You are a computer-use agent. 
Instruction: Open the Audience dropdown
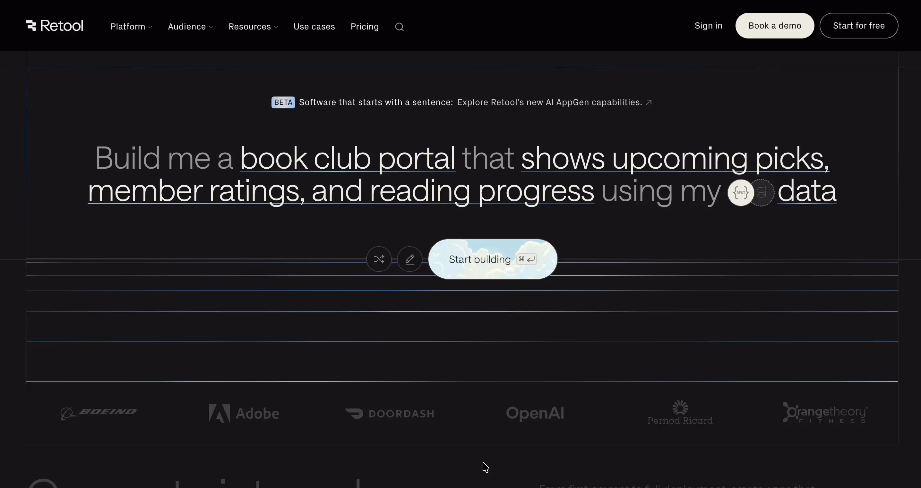[190, 26]
